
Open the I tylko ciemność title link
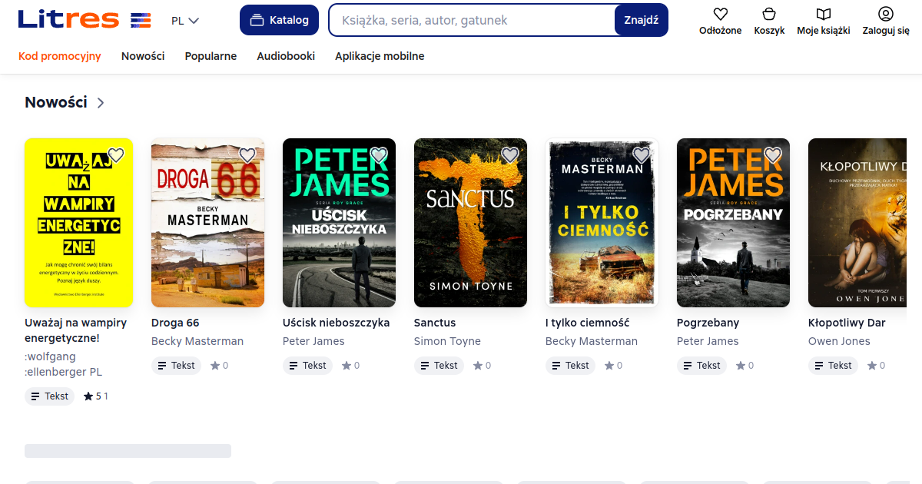(x=587, y=323)
